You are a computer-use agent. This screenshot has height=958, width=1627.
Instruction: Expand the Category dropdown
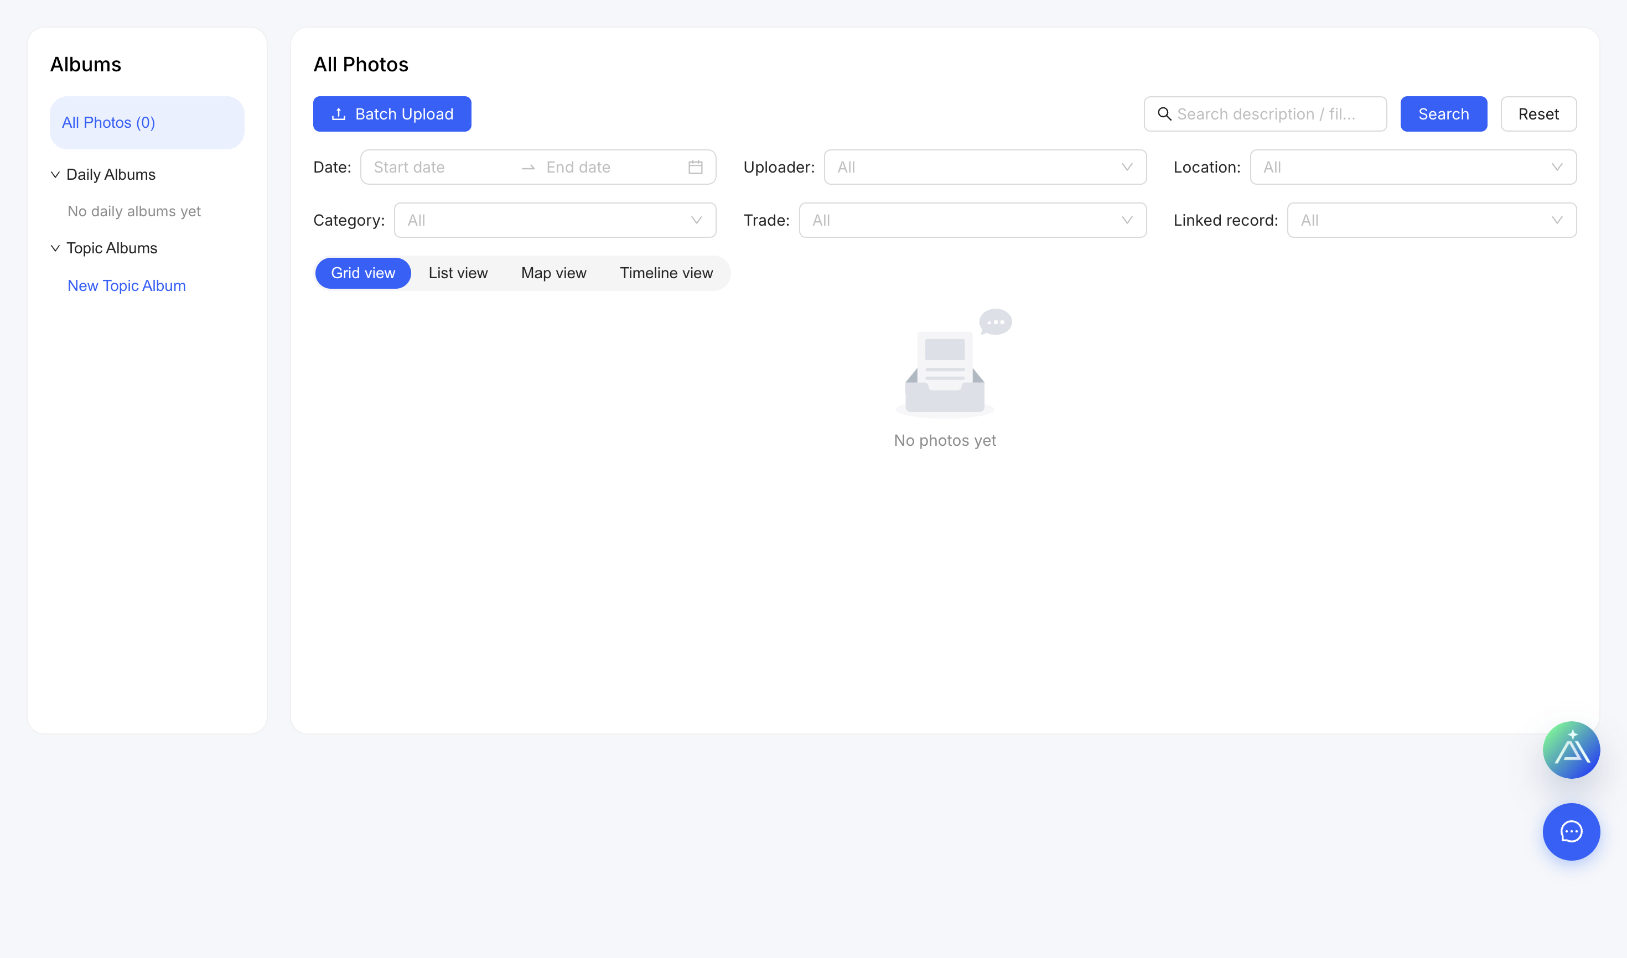coord(555,220)
